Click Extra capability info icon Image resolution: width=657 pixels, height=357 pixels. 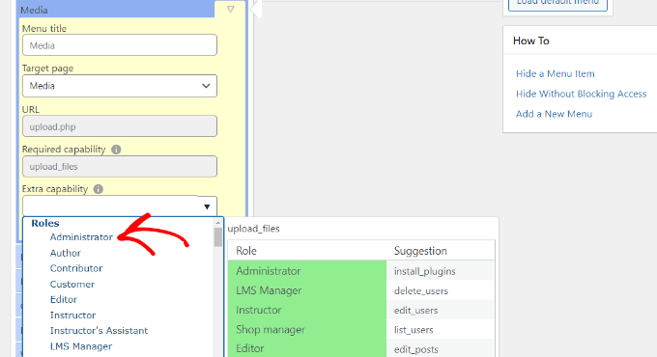(98, 189)
